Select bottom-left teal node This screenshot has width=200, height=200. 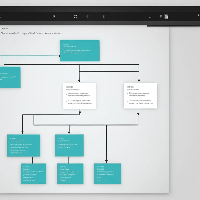[x=33, y=173]
